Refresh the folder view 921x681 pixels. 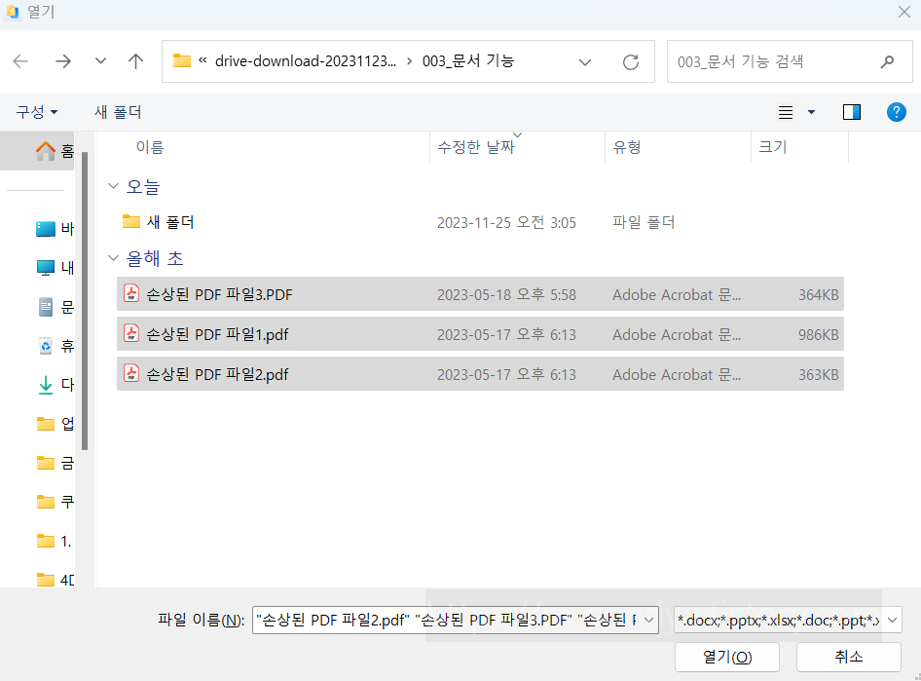pos(630,61)
